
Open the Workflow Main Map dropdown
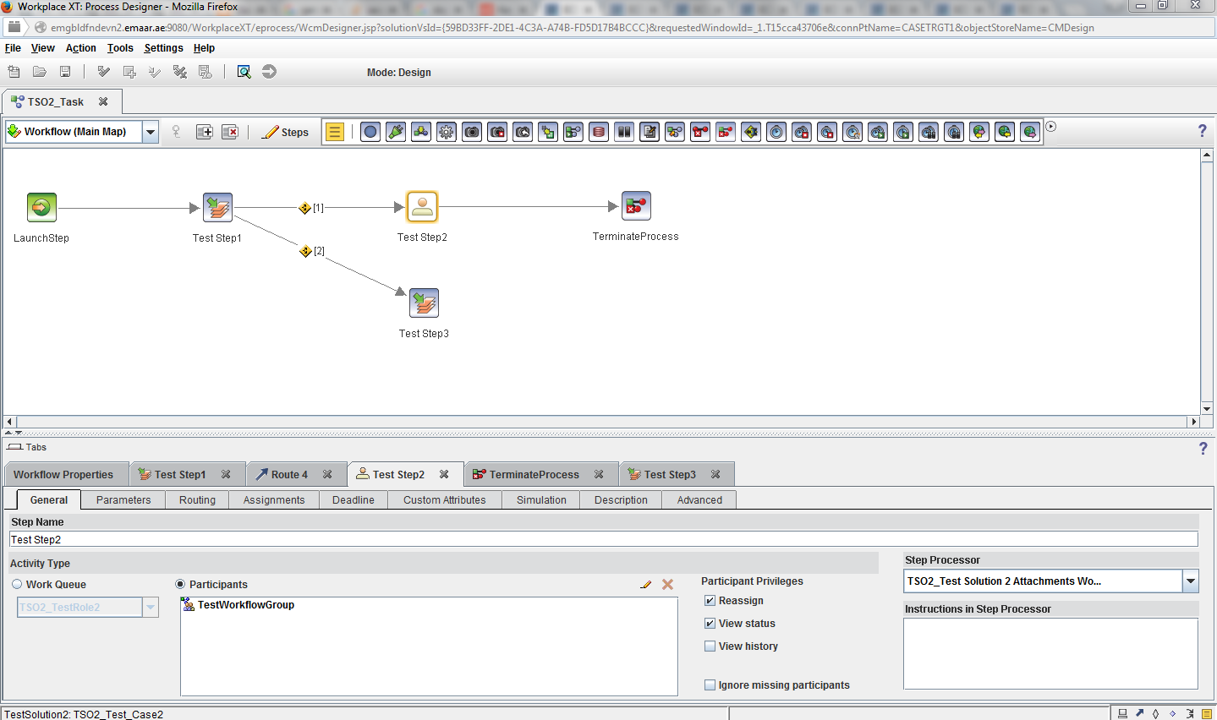pos(150,132)
